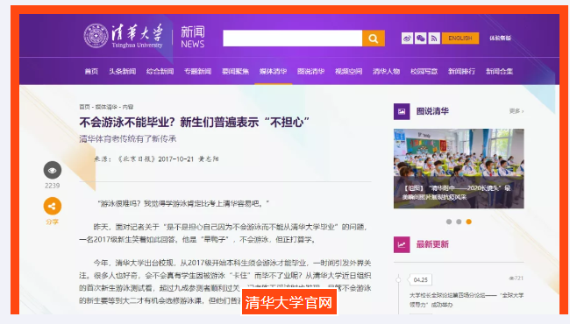Select the first carousel dot

(449, 222)
